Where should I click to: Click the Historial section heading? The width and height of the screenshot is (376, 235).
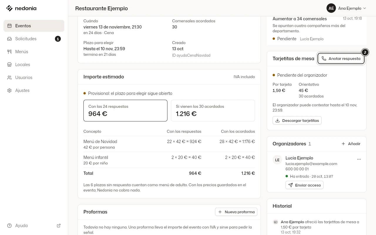[282, 206]
